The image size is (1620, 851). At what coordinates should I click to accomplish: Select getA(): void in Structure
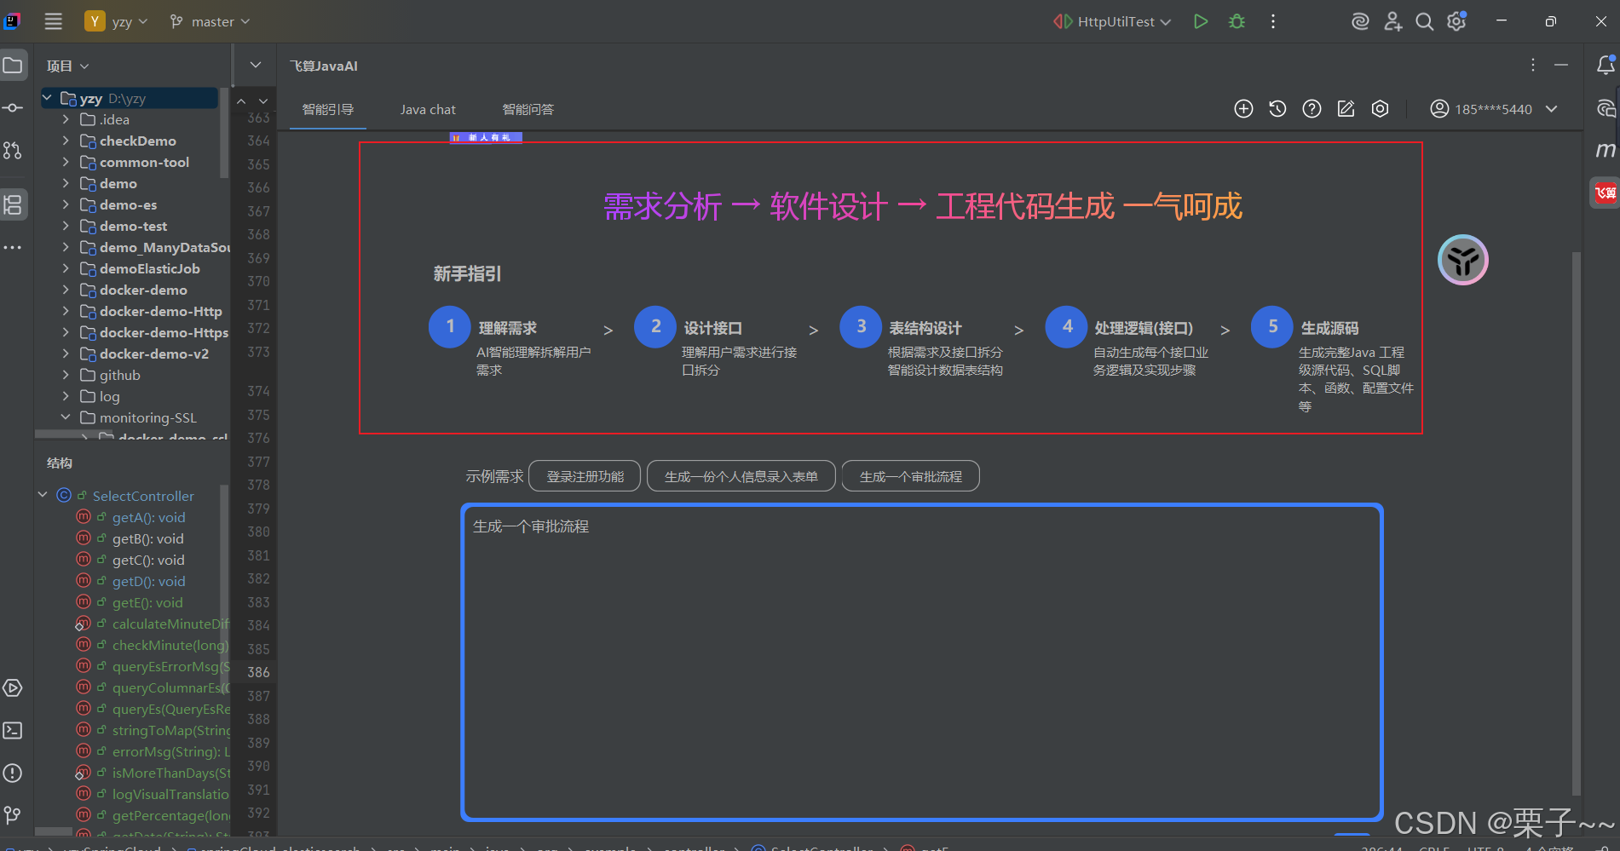click(148, 517)
